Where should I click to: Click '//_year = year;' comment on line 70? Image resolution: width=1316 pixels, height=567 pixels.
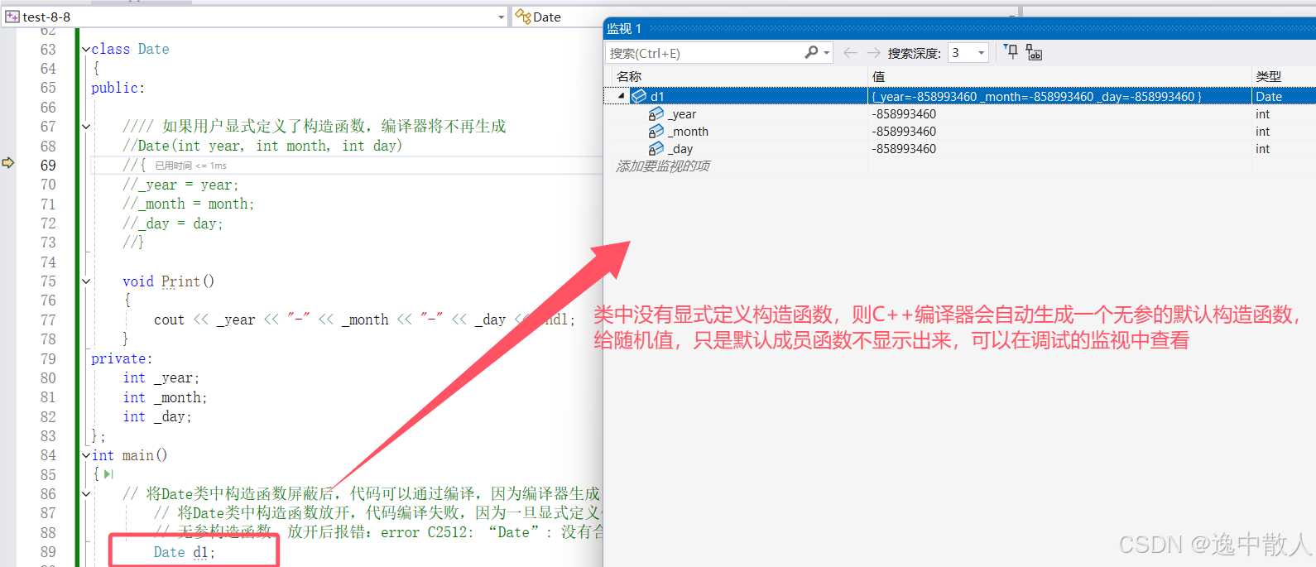[180, 185]
